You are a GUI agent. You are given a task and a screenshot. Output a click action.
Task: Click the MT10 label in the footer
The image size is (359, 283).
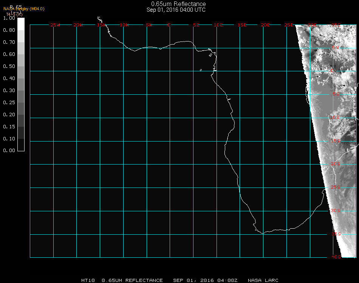coord(88,280)
